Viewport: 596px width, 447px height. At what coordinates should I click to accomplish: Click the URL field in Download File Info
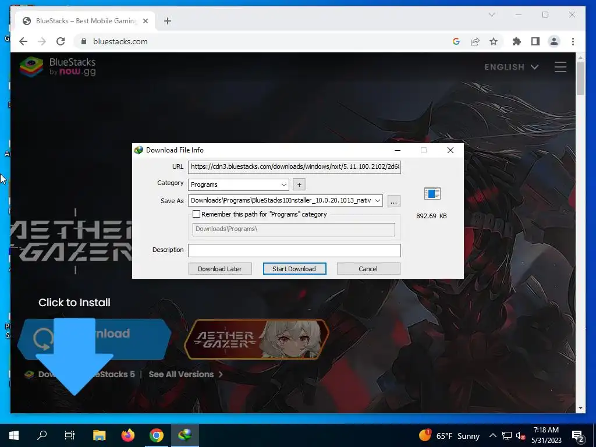pos(294,166)
